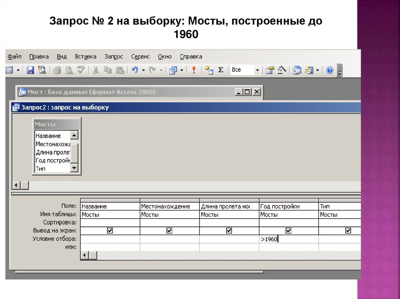The width and height of the screenshot is (400, 299).
Task: Toggle Totals with the Sigma icon
Action: click(x=221, y=70)
